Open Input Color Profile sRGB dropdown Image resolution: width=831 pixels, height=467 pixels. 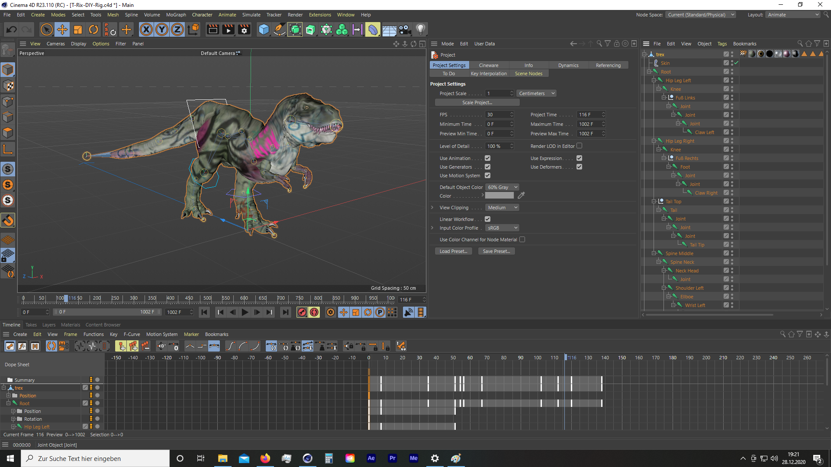click(x=502, y=228)
